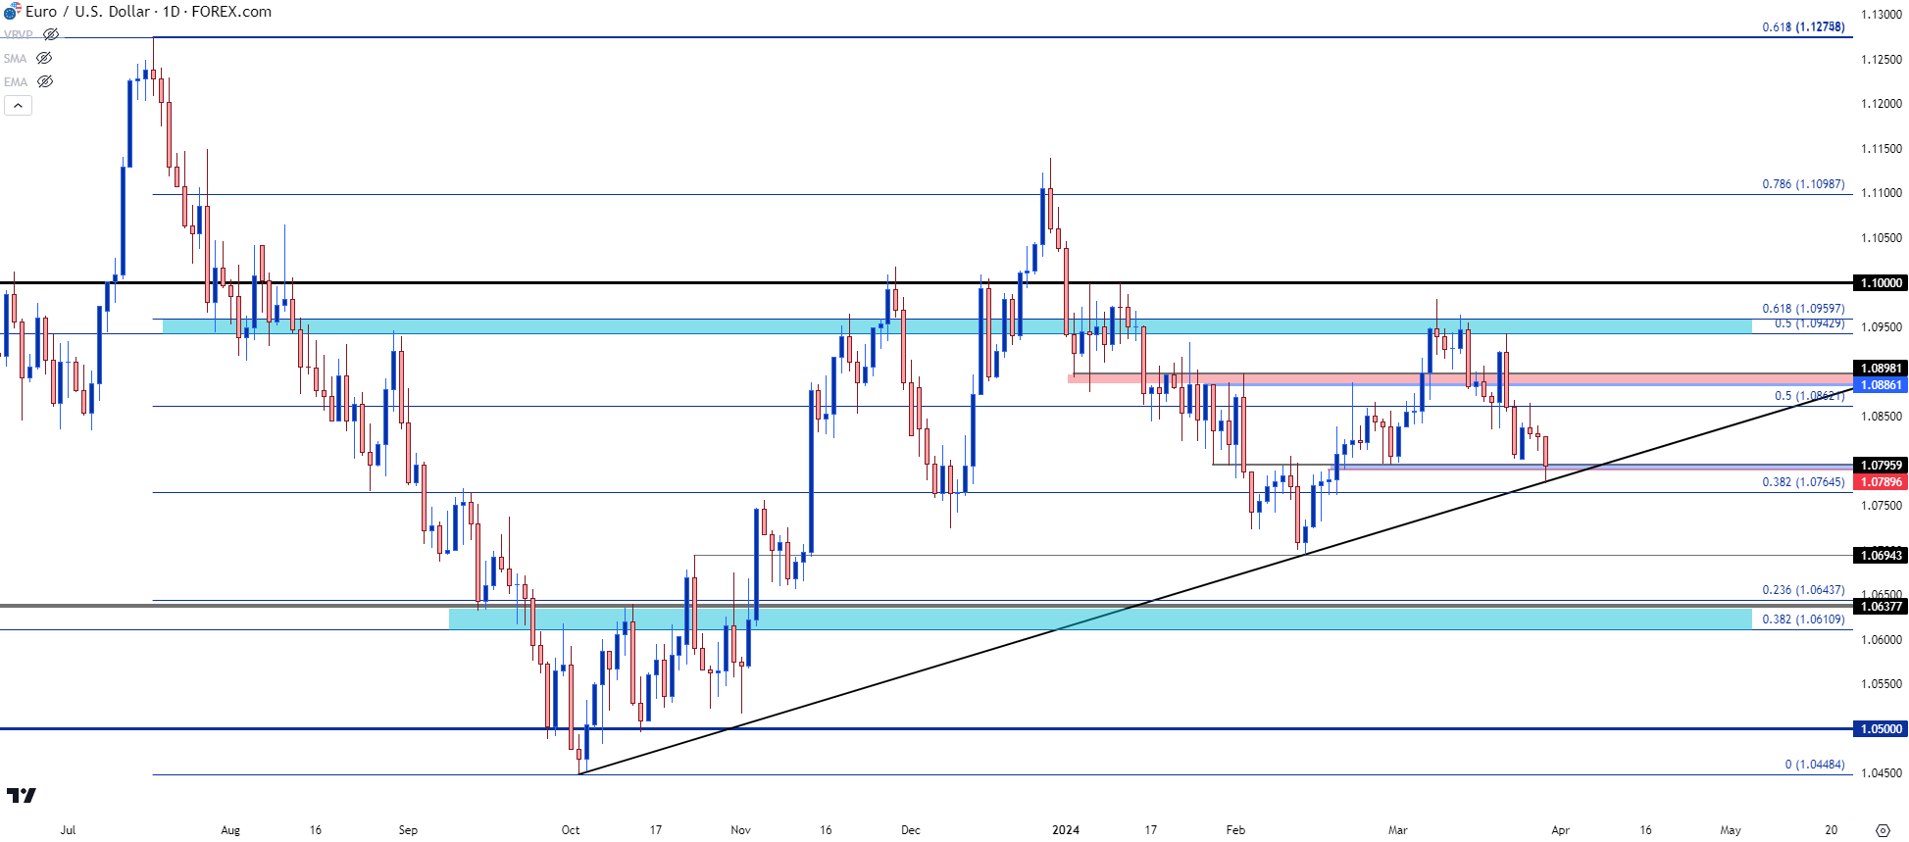
Task: Click the EUR/USD flag icon
Action: [x=12, y=12]
